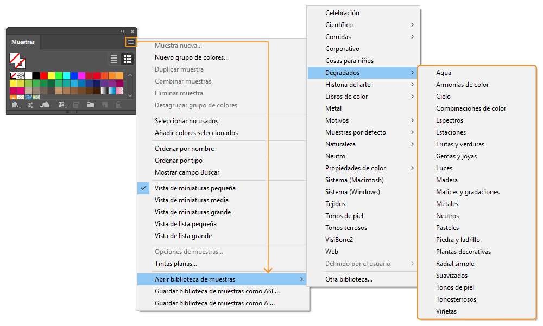This screenshot has height=326, width=543.
Task: Click the add to library cloud icon
Action: click(x=46, y=105)
